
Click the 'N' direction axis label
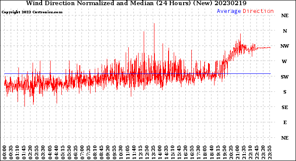click(285, 31)
